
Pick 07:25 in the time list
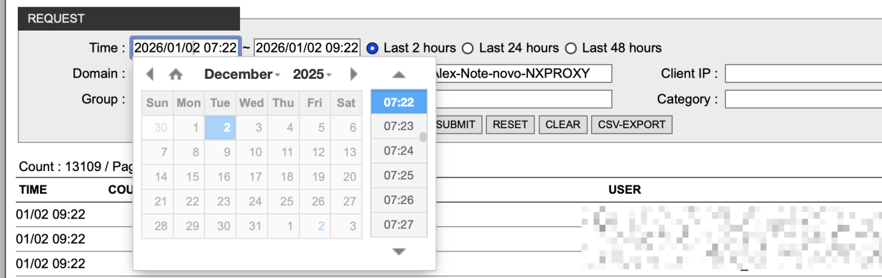point(399,175)
